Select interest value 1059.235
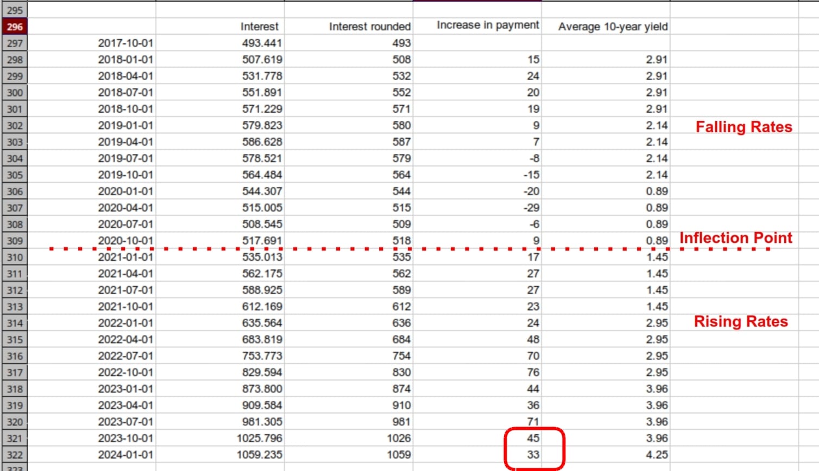The width and height of the screenshot is (819, 471). [x=220, y=455]
